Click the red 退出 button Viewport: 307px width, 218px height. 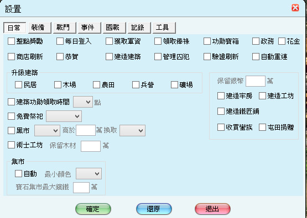point(212,209)
